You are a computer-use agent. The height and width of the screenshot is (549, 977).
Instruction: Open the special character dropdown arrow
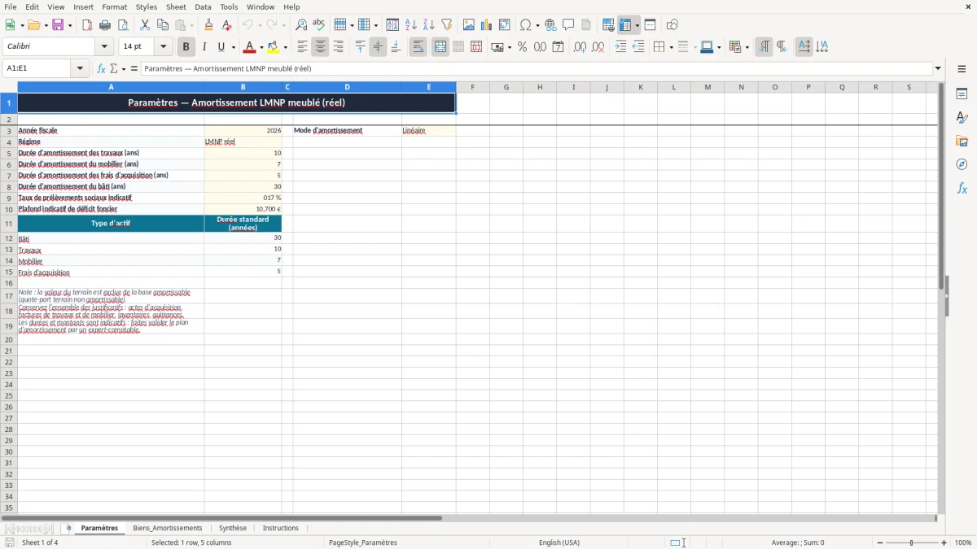click(x=538, y=25)
